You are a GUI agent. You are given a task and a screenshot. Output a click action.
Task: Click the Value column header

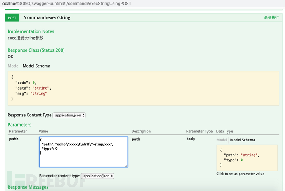(43, 131)
